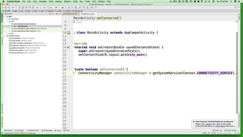Click the Undo arrow in toolbar
This screenshot has height=137, width=243.
point(13,8)
